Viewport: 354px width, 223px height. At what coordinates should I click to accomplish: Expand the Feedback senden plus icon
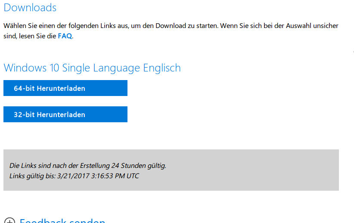(x=10, y=220)
